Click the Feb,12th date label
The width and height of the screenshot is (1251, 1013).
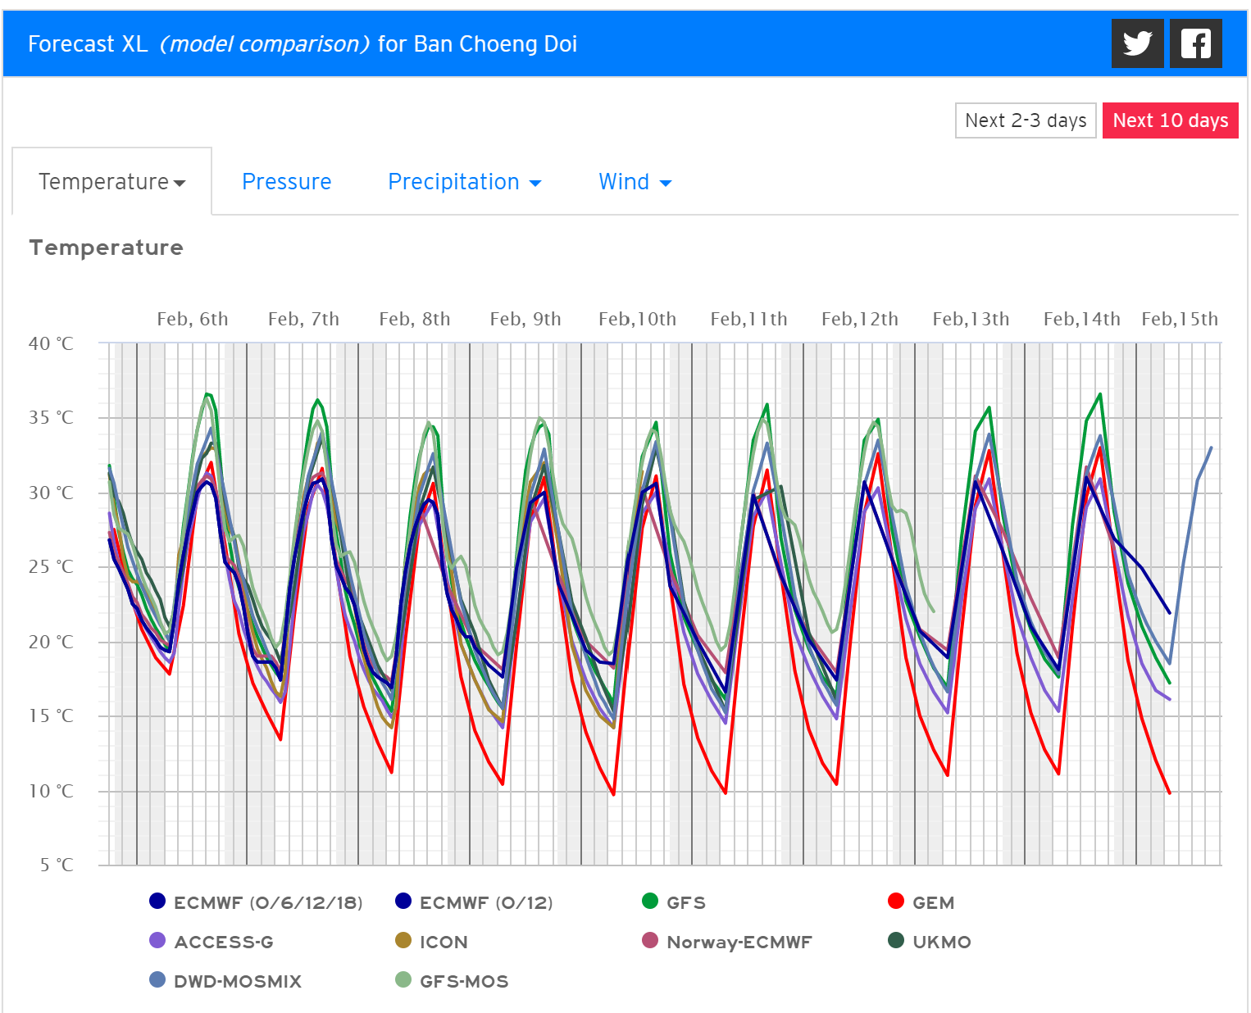tap(860, 320)
